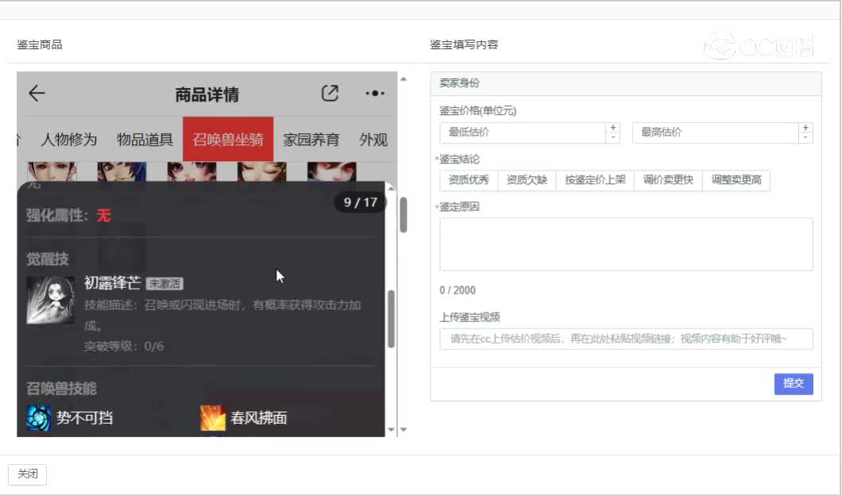Click the plus stepper on 最低估价 field

click(612, 127)
